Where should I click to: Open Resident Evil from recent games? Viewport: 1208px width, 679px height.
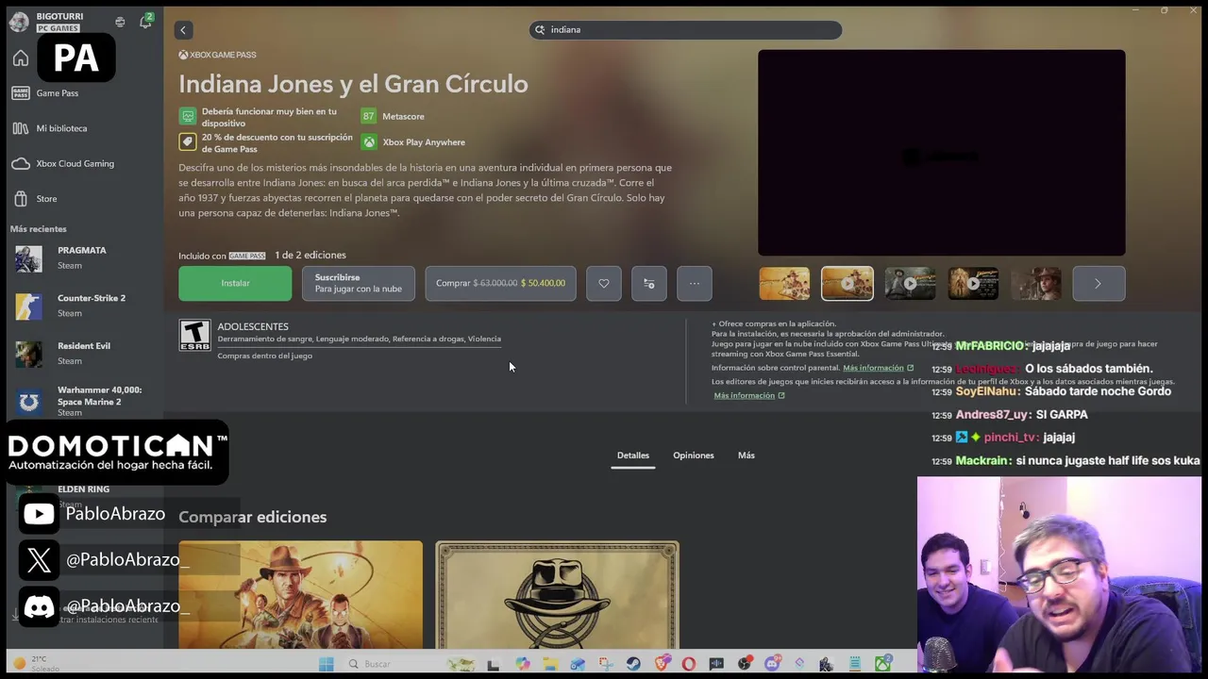coord(83,354)
